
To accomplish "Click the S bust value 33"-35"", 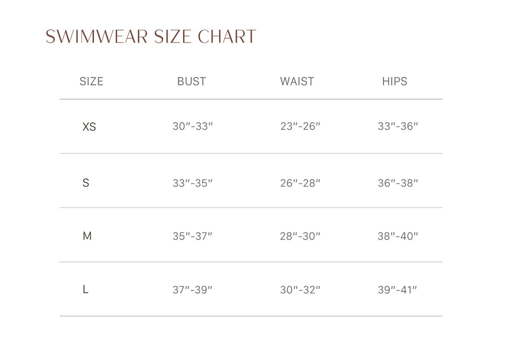I will pos(193,183).
